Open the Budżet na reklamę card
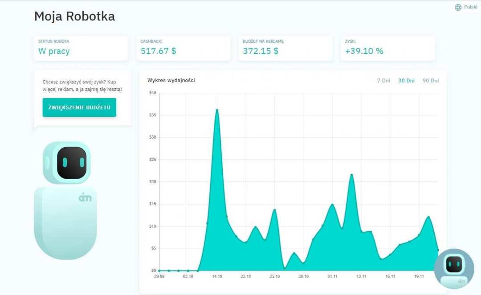This screenshot has width=481, height=295. point(285,48)
